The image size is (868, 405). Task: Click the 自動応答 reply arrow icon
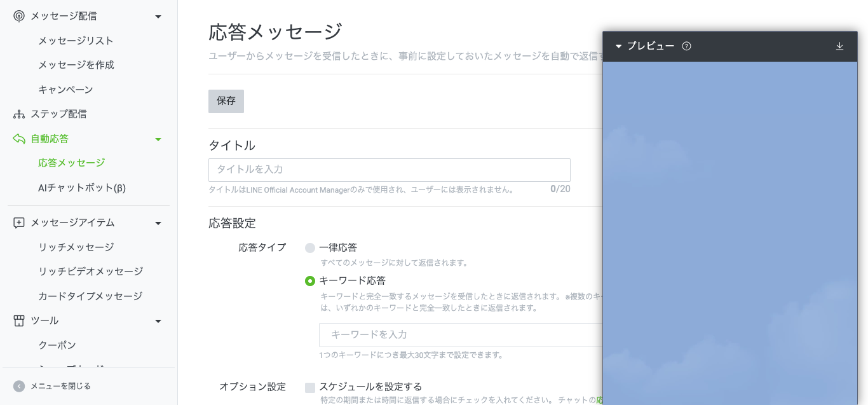(x=19, y=139)
